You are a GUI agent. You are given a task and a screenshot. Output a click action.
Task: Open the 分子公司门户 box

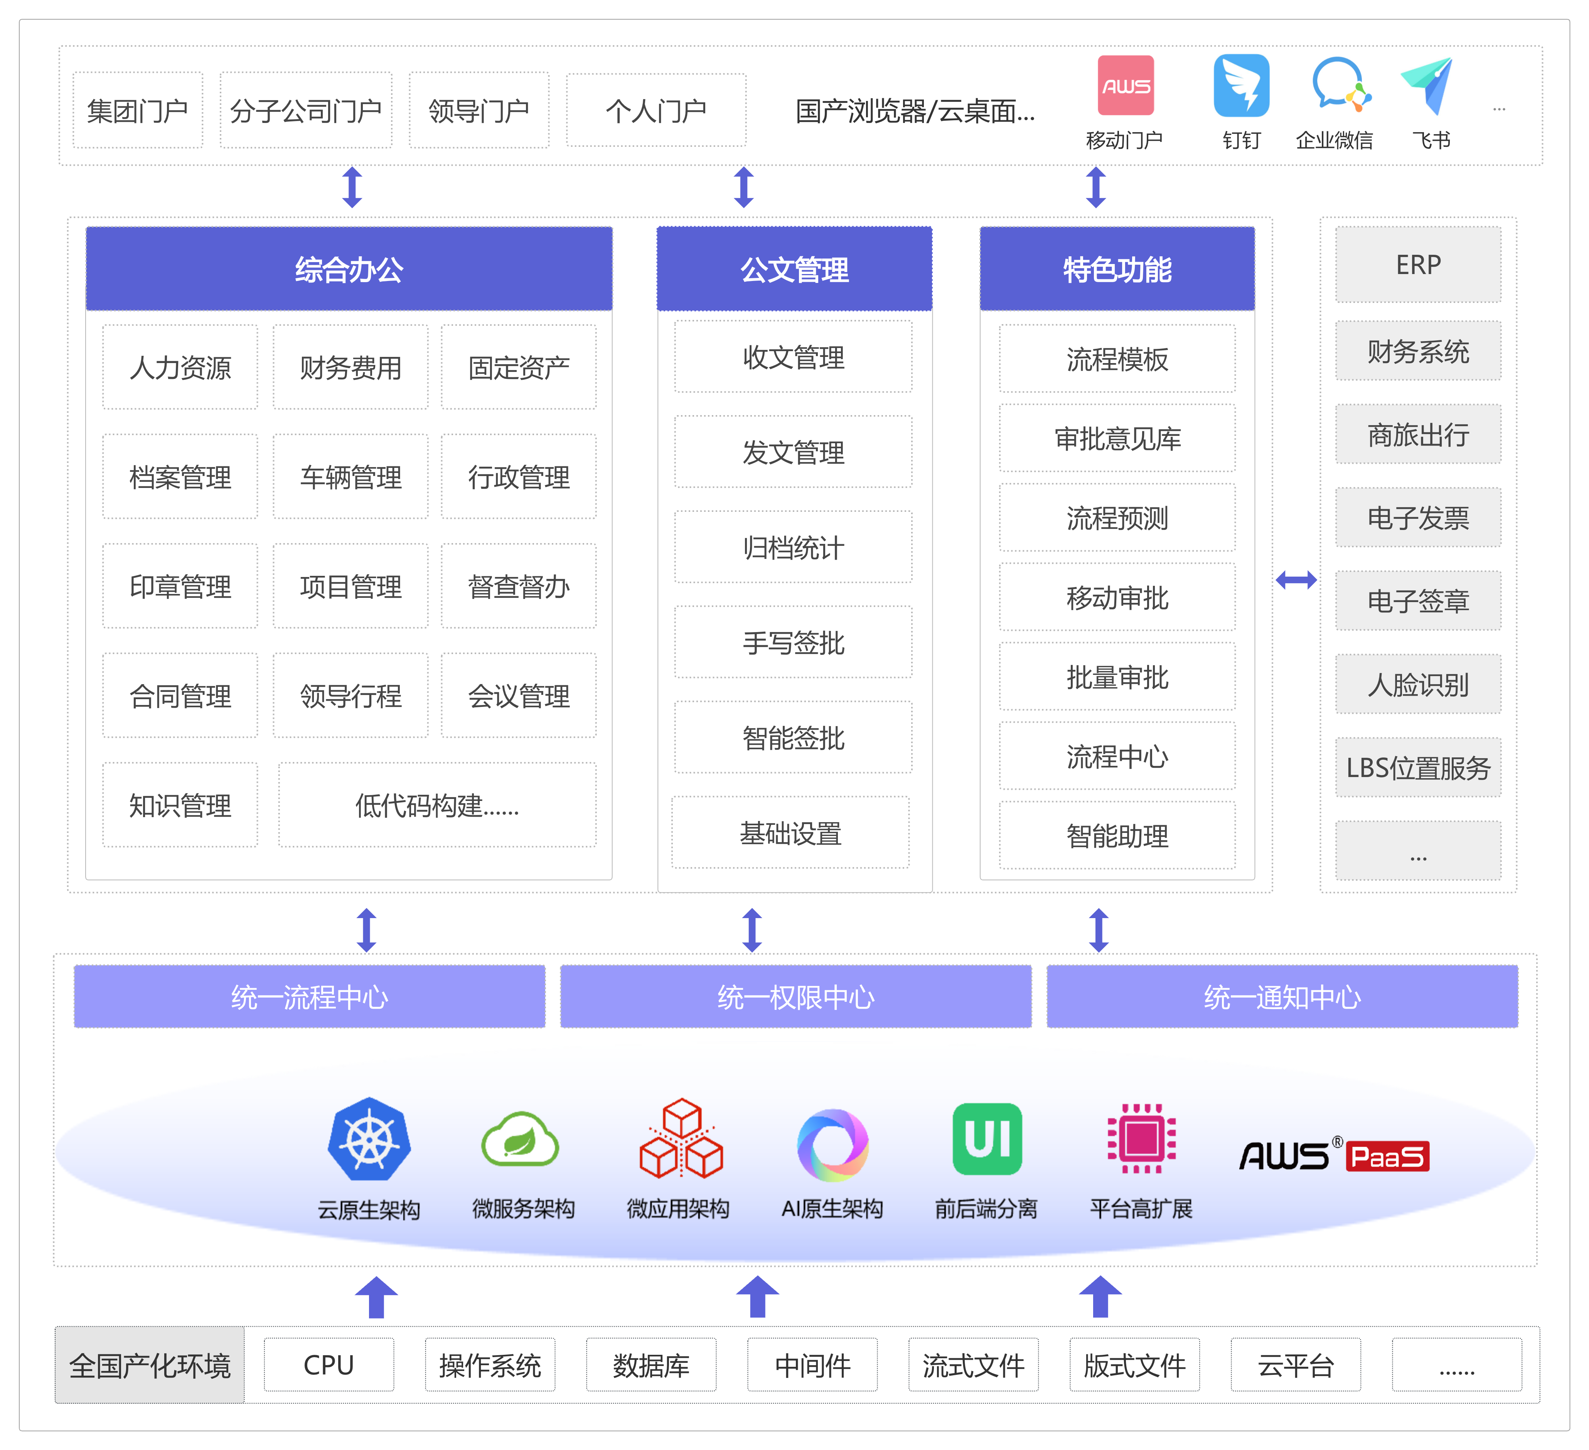point(306,110)
